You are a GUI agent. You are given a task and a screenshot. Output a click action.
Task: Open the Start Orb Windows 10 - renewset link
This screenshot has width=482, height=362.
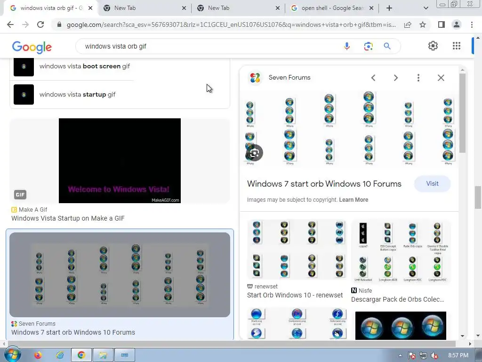[295, 295]
